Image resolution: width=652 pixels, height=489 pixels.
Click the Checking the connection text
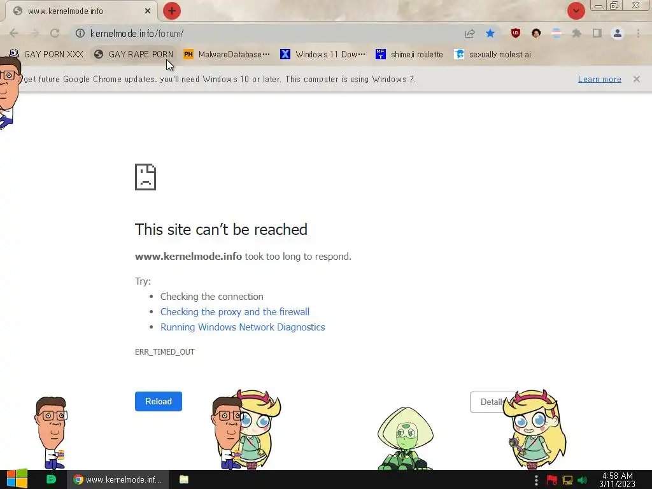[212, 297]
